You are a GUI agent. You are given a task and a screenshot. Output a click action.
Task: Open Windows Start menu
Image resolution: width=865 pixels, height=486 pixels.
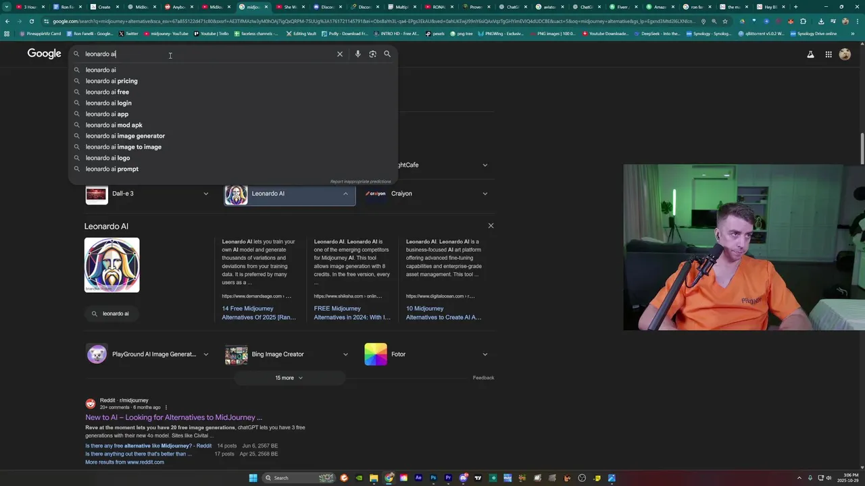[x=253, y=478]
